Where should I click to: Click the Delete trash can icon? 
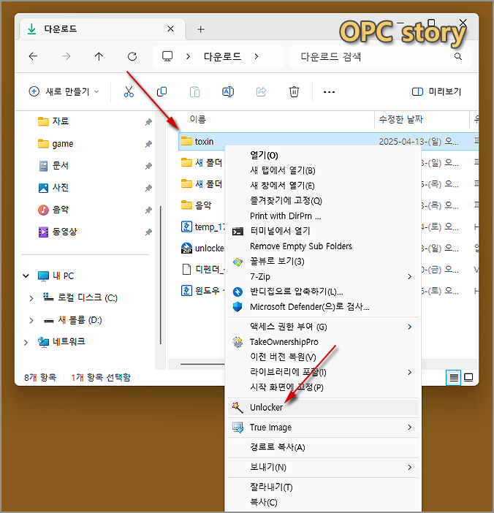[x=294, y=92]
